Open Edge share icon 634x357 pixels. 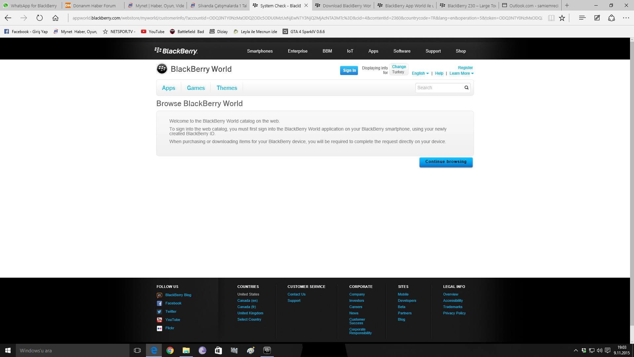(612, 18)
